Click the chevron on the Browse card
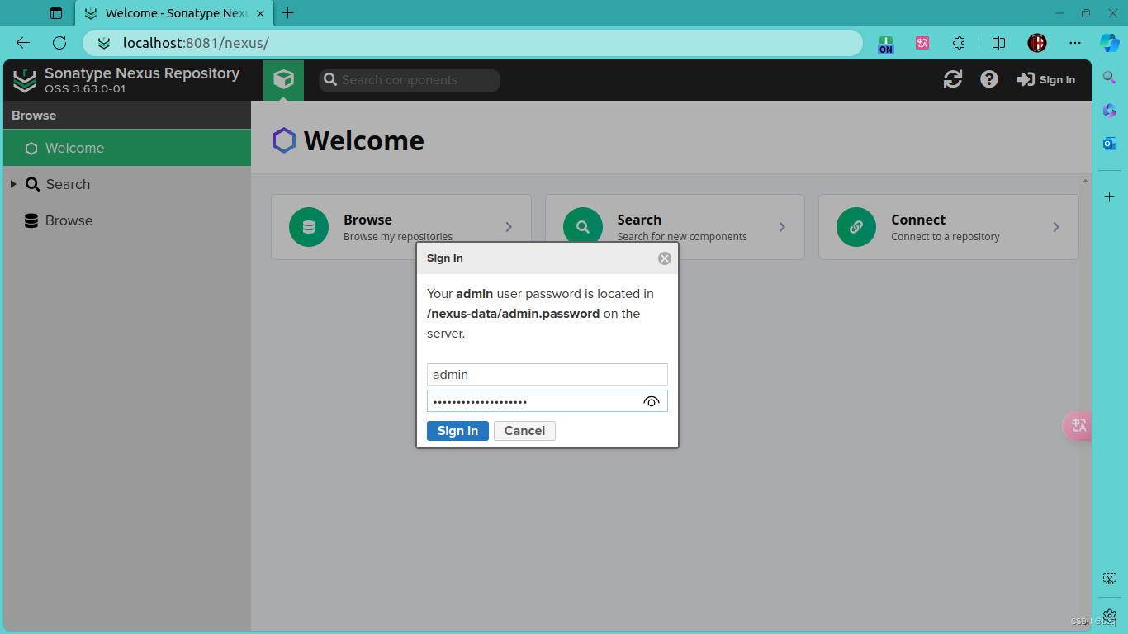Screen dimensions: 1128x634 coord(509,227)
